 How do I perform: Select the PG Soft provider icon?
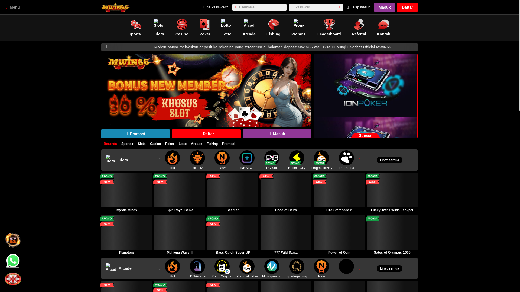(272, 158)
